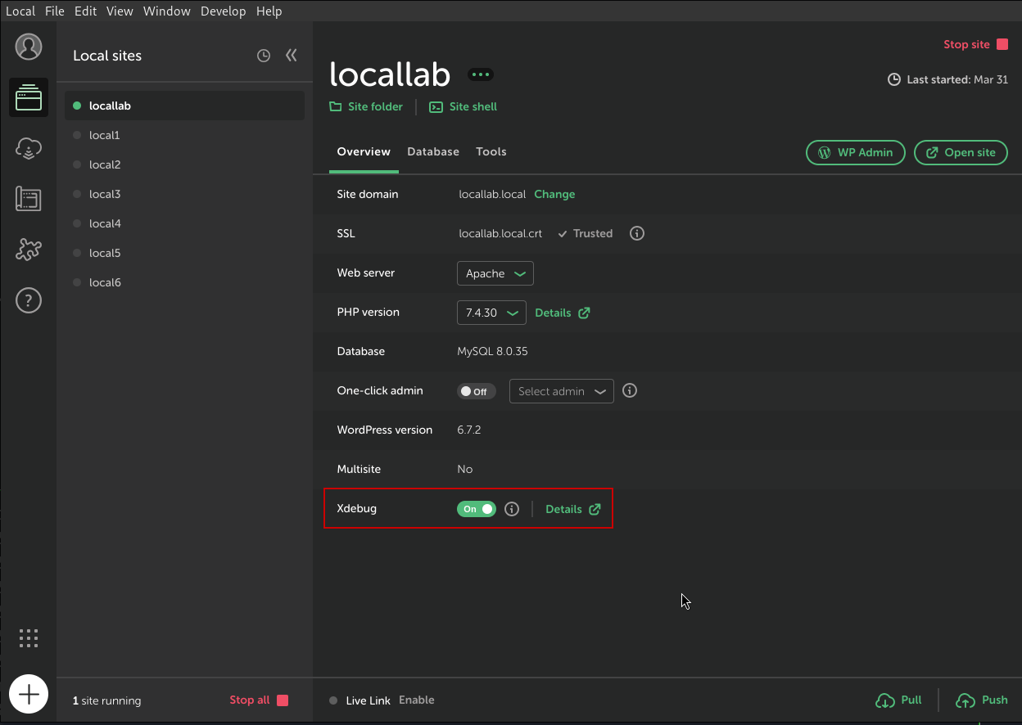Switch to the Database tab
Screen dimensions: 1022x725
point(433,152)
